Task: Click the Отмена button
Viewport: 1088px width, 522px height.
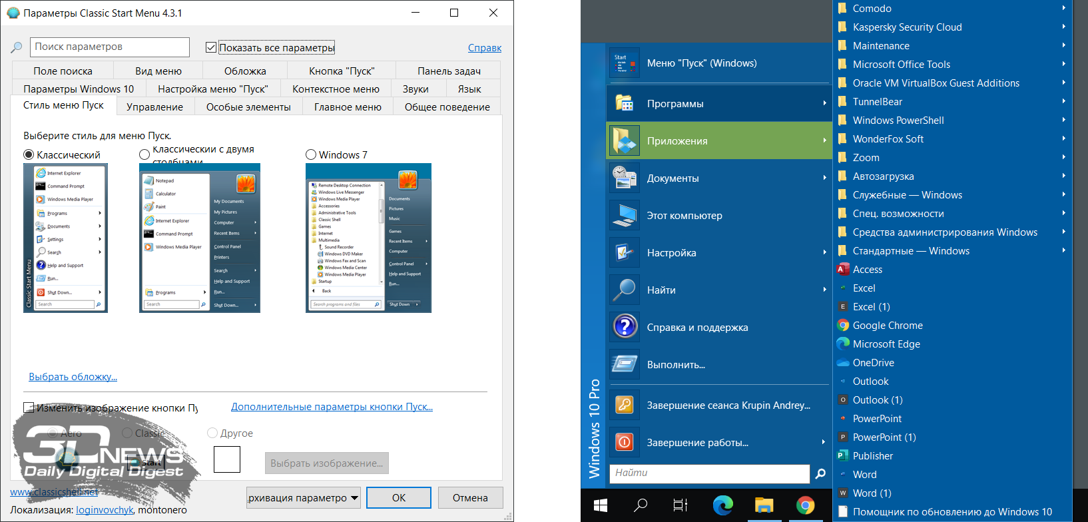Action: click(x=470, y=497)
